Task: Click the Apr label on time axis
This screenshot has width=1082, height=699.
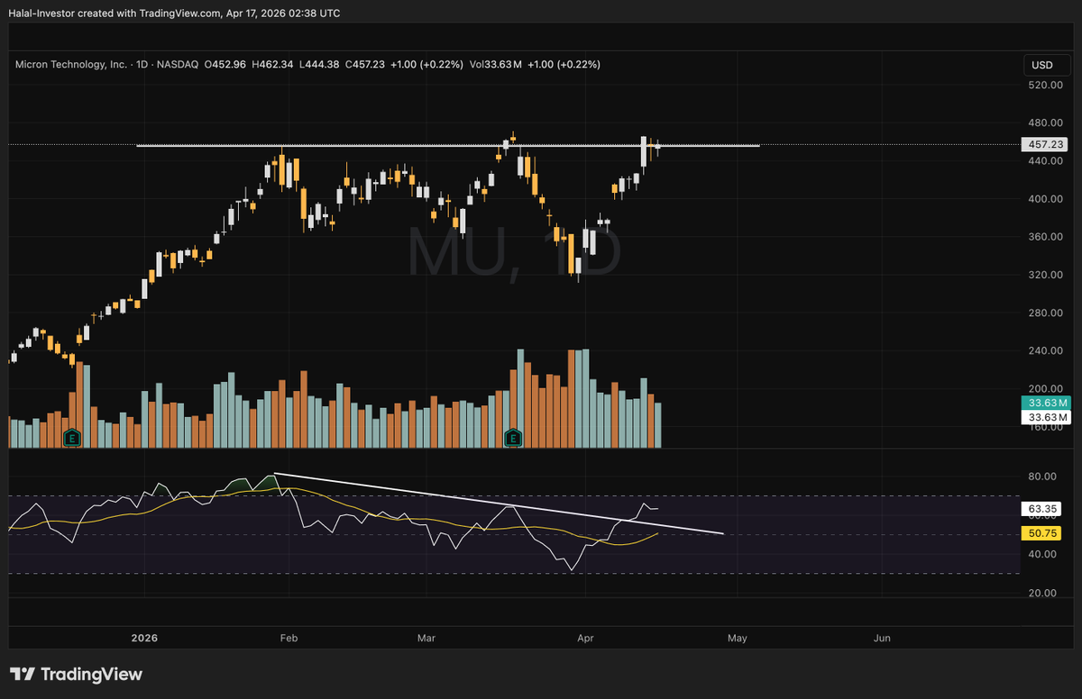Action: (585, 638)
